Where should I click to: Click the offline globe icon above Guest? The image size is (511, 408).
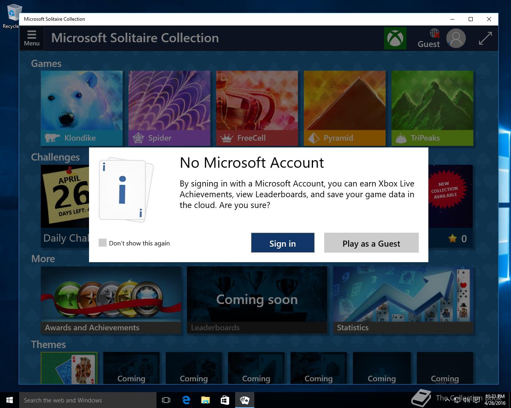434,33
